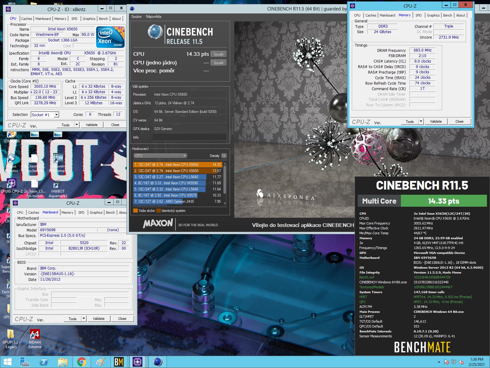
Task: Open the d8vmjanv image file on the desktop
Action: pyautogui.click(x=58, y=137)
